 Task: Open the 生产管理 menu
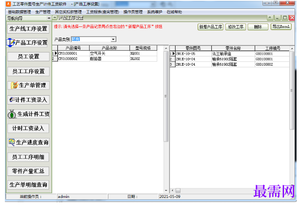[x=43, y=12]
